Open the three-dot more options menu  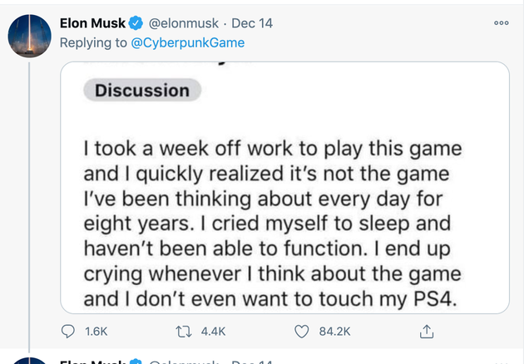[501, 24]
